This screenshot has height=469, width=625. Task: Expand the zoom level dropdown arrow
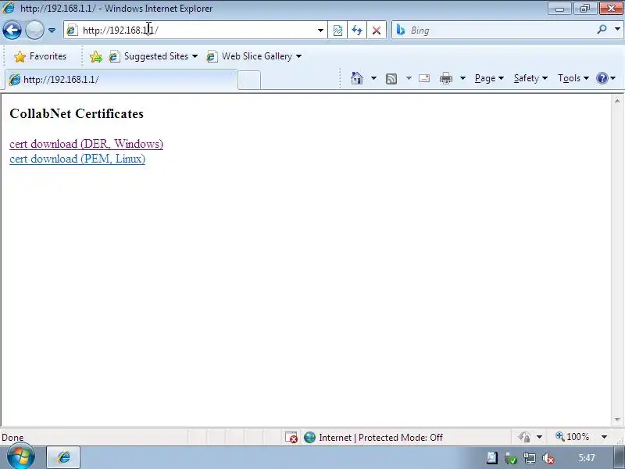604,437
